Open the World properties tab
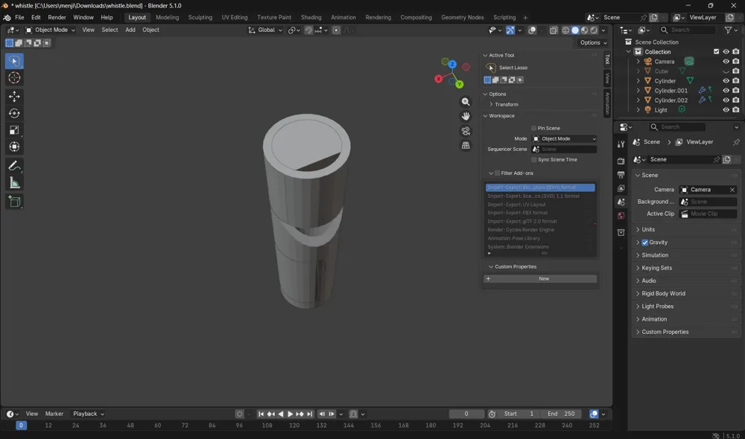This screenshot has width=745, height=439. click(x=621, y=216)
